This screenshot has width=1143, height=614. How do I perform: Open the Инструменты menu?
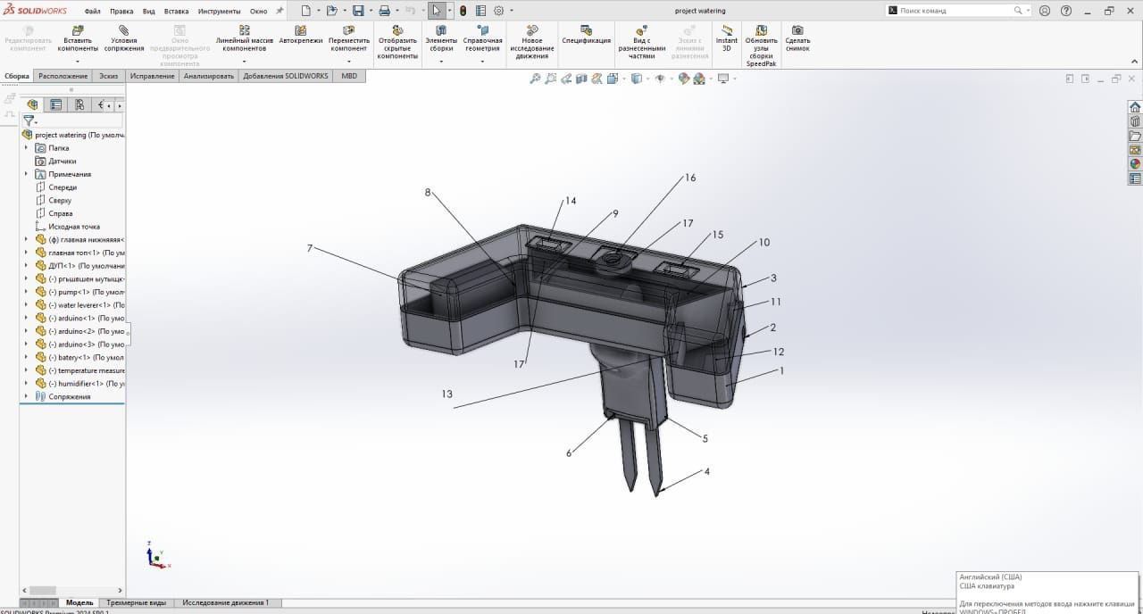tap(219, 12)
